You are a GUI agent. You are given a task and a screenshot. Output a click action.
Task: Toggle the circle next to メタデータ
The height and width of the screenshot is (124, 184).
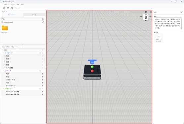tap(40, 53)
